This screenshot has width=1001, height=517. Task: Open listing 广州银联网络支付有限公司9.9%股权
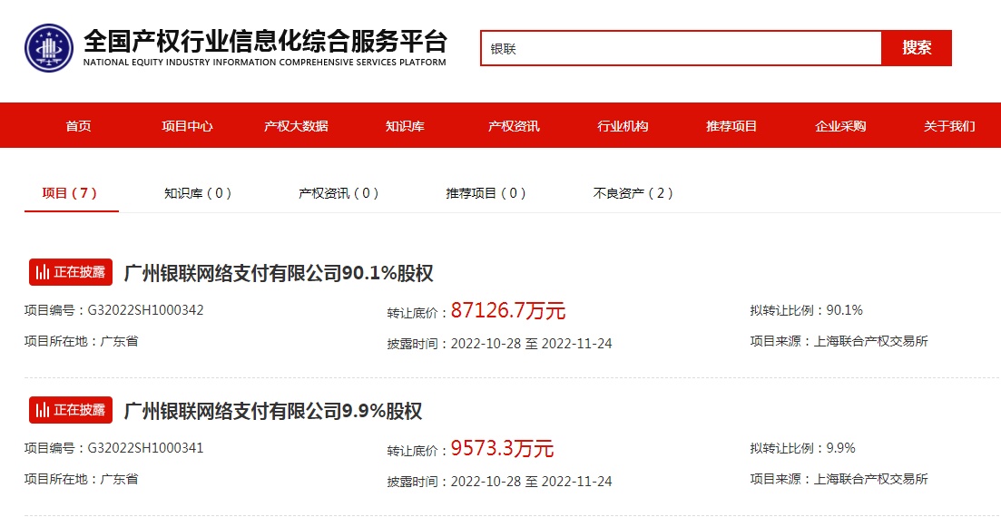point(272,411)
